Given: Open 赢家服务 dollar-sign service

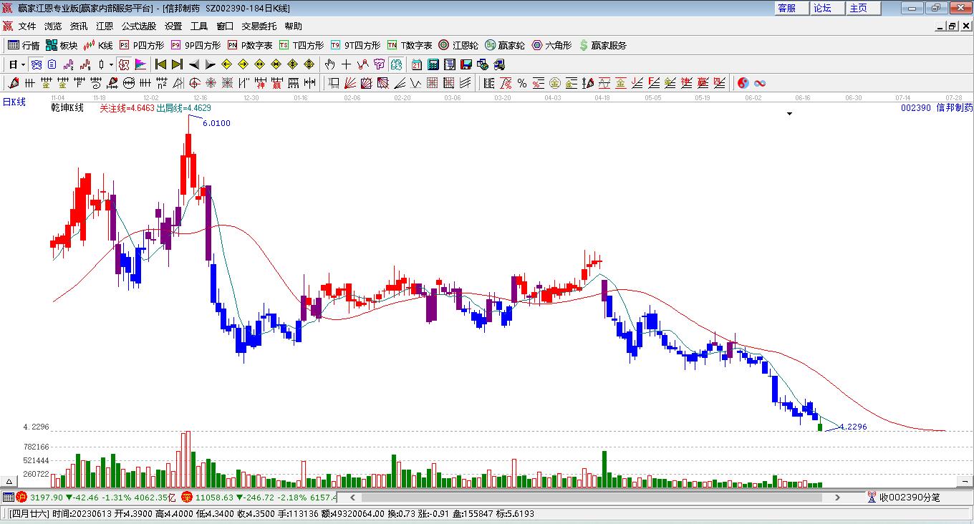Looking at the screenshot, I should pyautogui.click(x=602, y=45).
